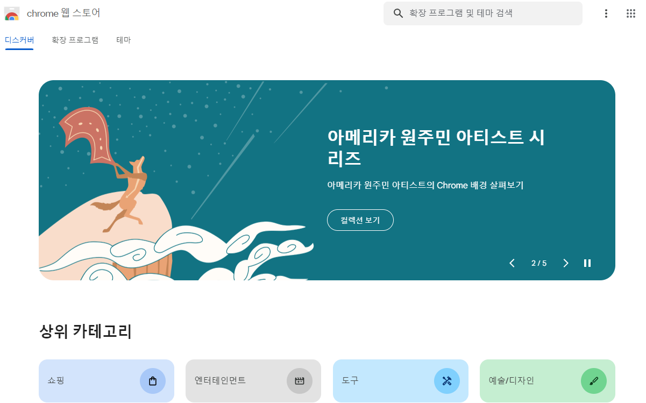Click the entertainment film icon in 엔터테인먼트
The image size is (646, 403).
300,381
